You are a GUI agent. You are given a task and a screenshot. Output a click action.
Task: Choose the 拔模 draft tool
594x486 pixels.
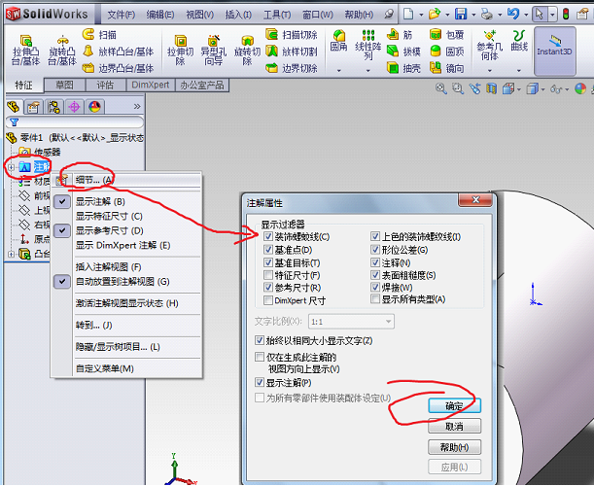403,52
